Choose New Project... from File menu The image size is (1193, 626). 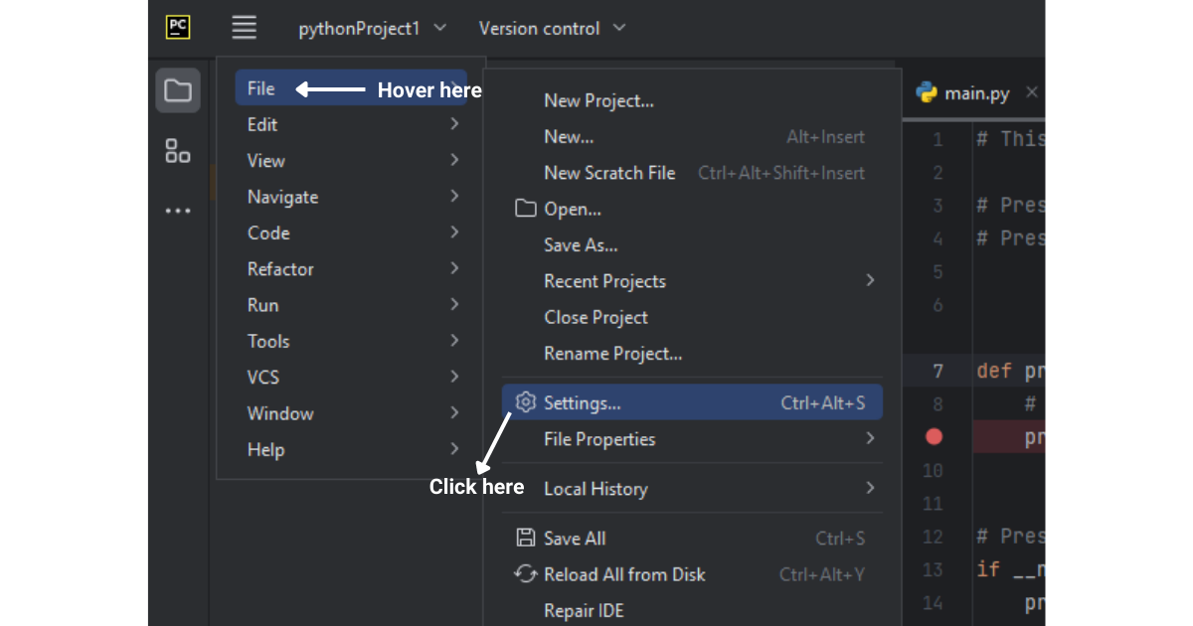point(692,100)
